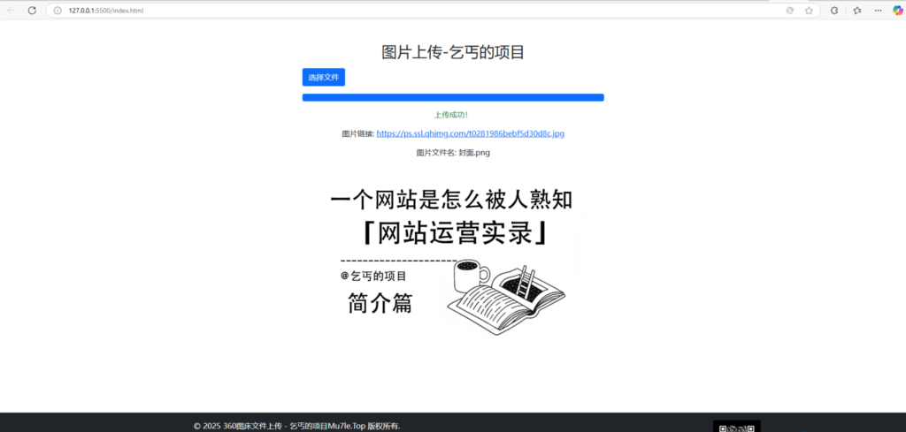Click the 选择文件 button
906x432 pixels.
(323, 77)
